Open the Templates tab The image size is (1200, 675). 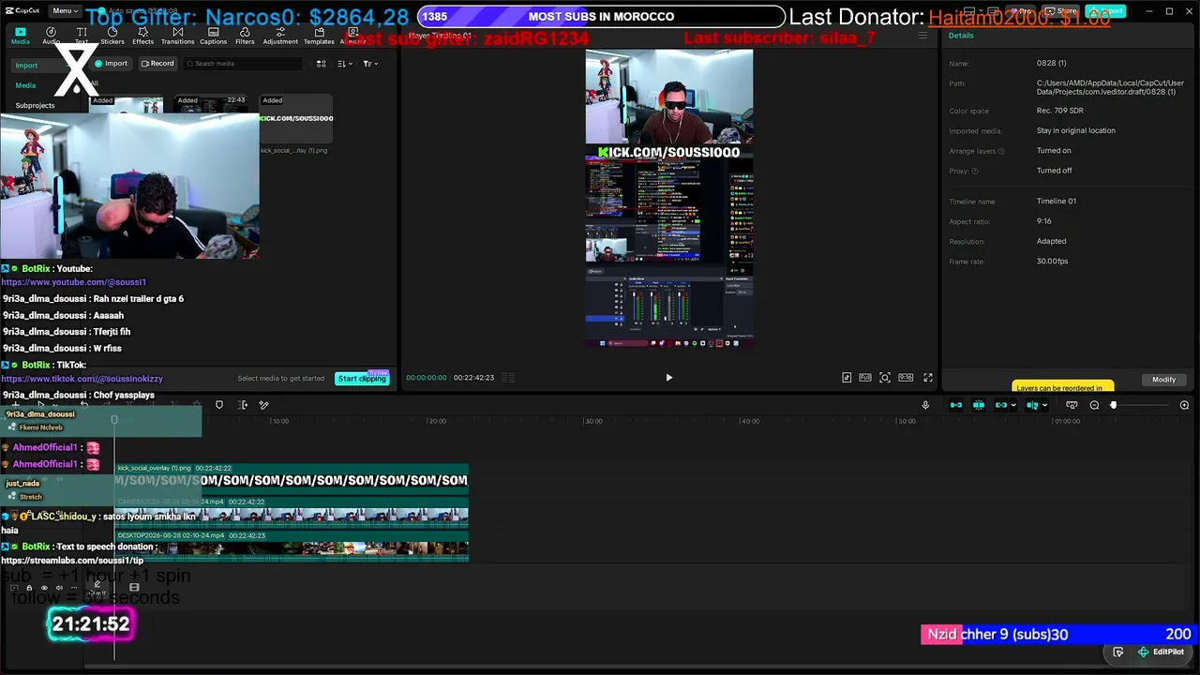point(319,36)
